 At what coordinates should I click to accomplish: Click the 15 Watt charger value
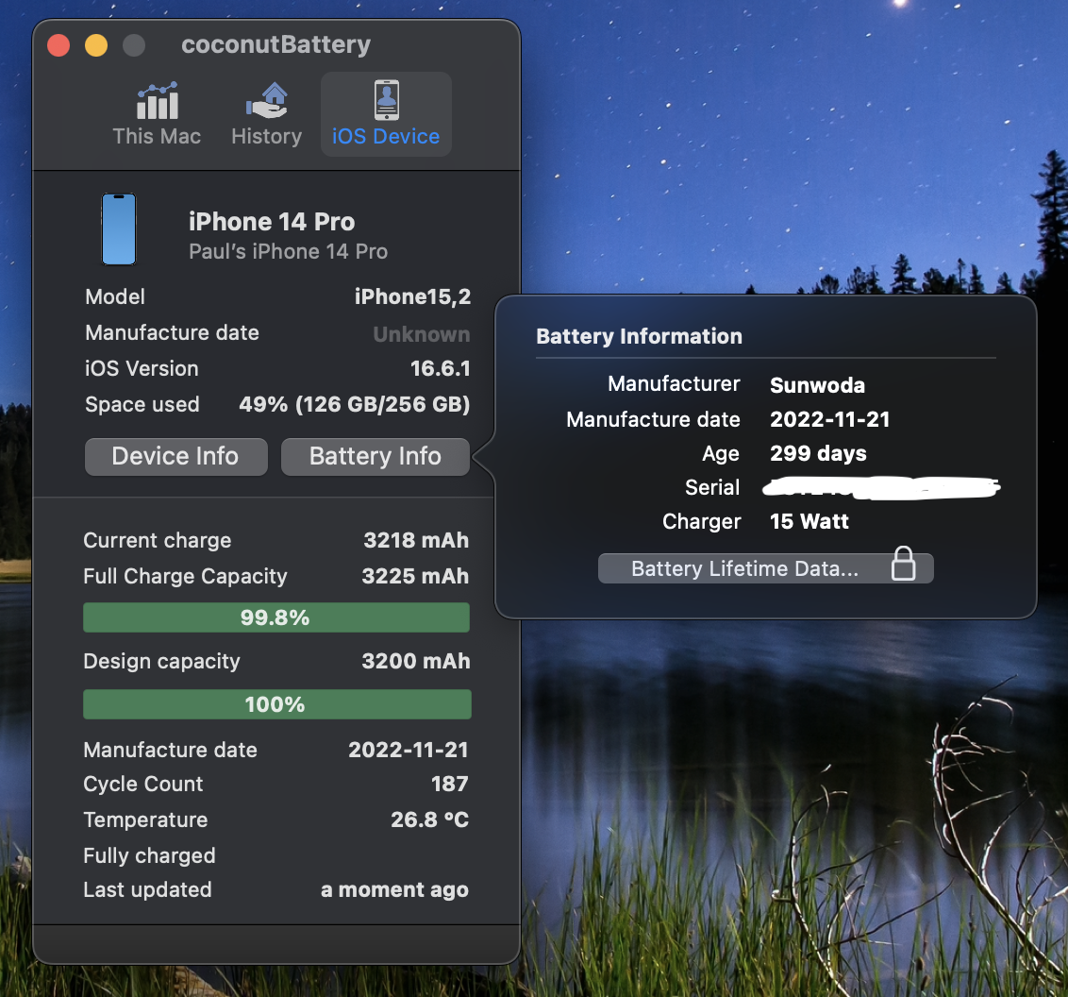tap(809, 521)
